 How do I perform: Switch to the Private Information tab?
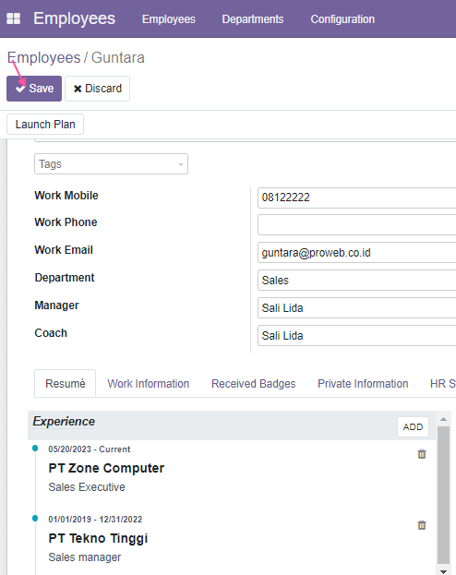click(363, 384)
